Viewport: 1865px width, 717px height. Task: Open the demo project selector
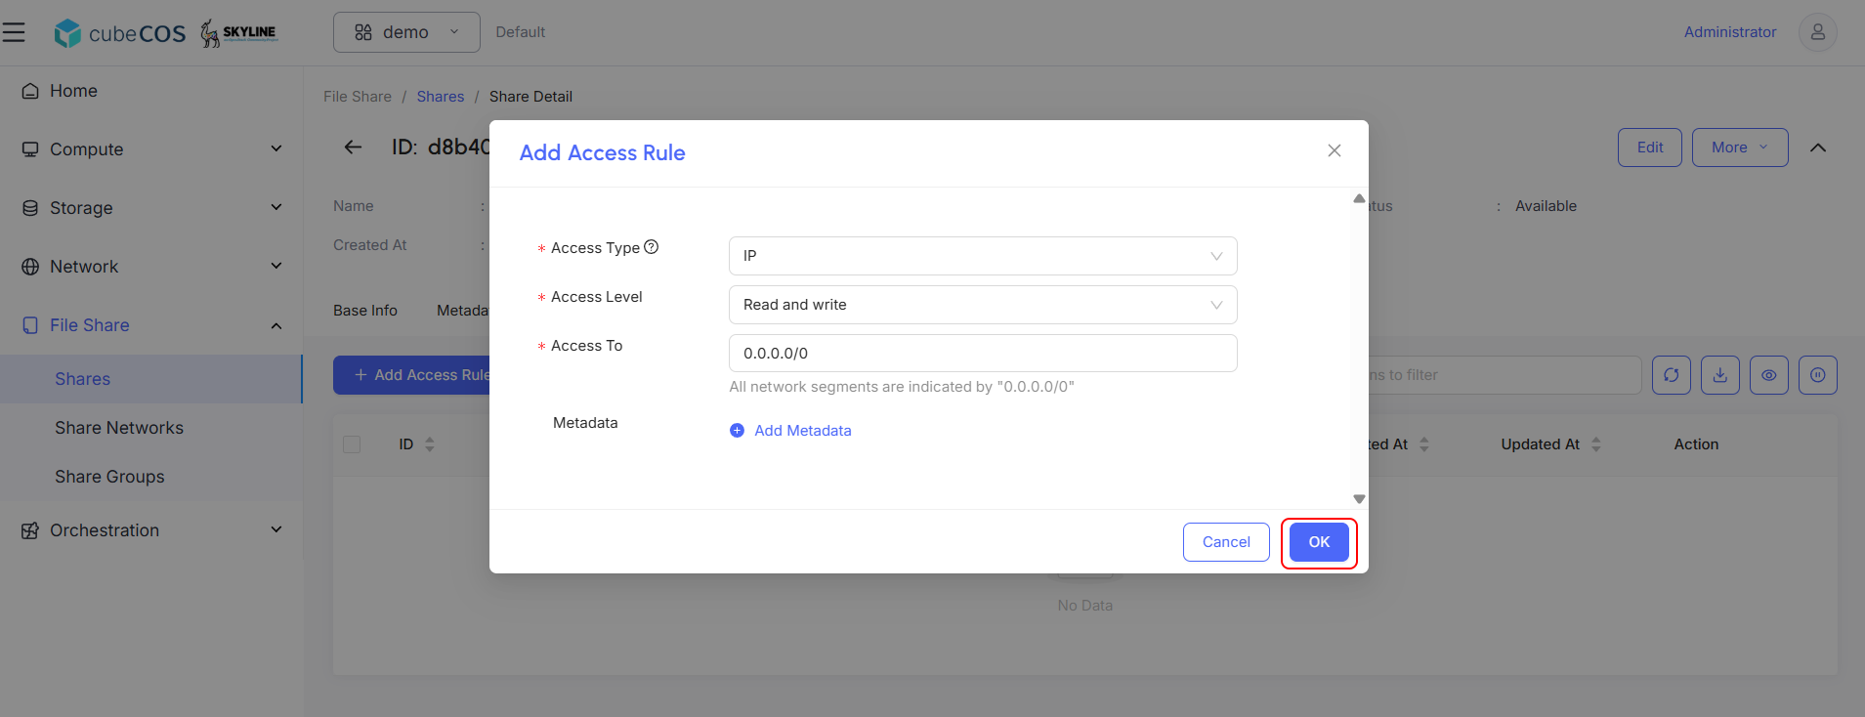[x=406, y=32]
